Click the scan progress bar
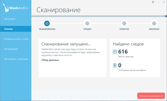The height and width of the screenshot is (101, 167). tap(99, 16)
